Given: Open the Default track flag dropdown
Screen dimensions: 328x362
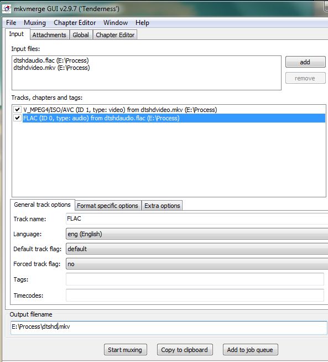Looking at the screenshot, I should coord(197,249).
